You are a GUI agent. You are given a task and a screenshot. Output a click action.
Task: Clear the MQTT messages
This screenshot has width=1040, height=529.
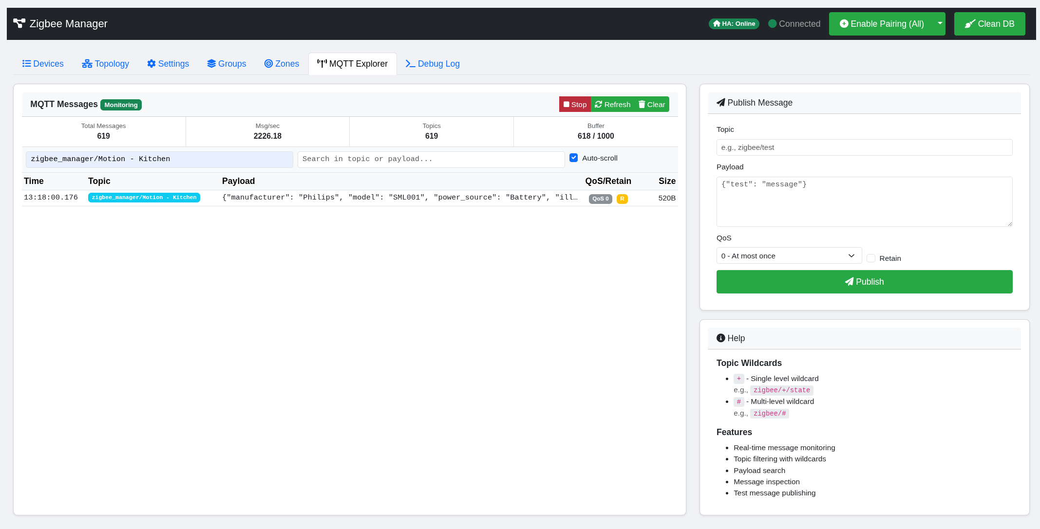[652, 105]
